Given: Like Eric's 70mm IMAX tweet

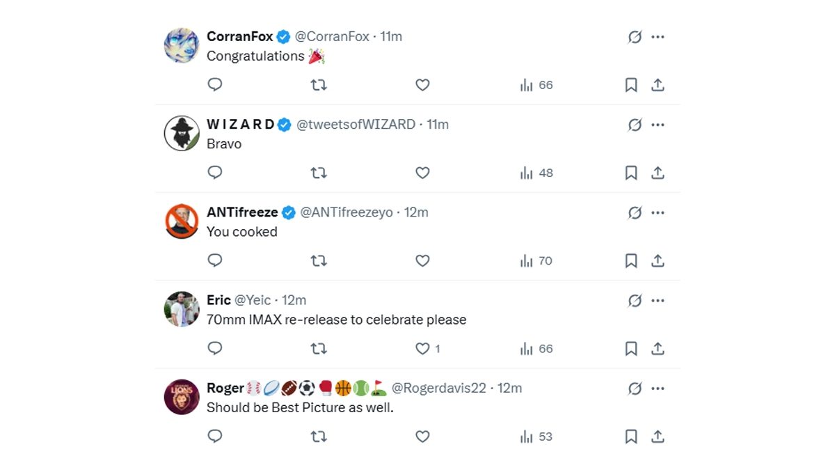Looking at the screenshot, I should [422, 348].
